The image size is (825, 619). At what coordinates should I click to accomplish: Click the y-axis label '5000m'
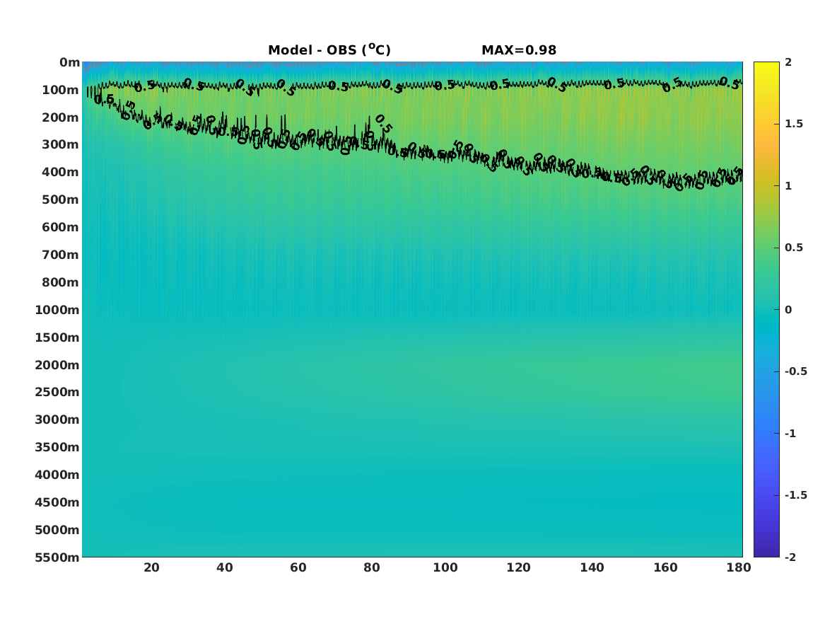[57, 530]
